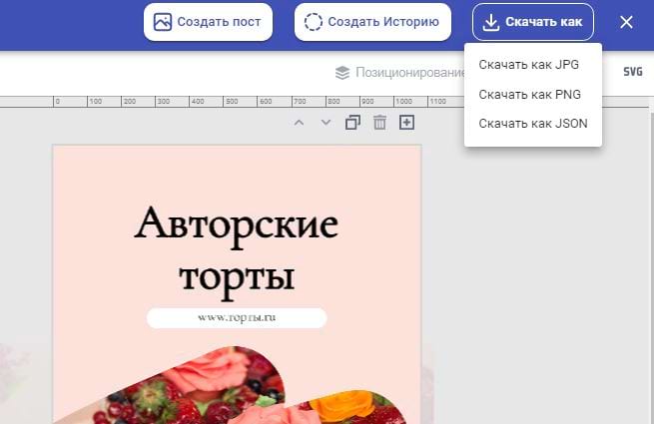Click the SVG button

point(633,72)
